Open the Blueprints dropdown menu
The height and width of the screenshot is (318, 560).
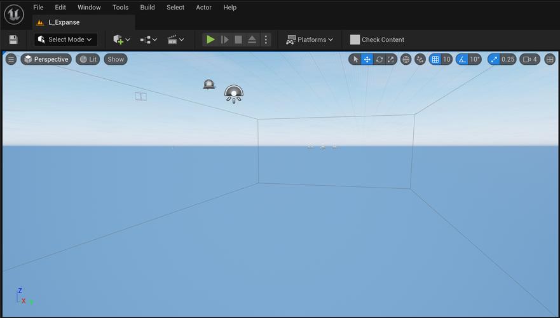pyautogui.click(x=148, y=39)
